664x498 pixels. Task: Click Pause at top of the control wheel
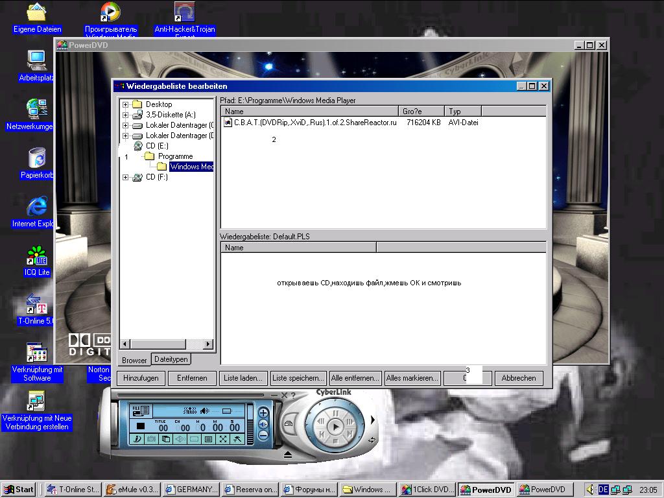[336, 413]
